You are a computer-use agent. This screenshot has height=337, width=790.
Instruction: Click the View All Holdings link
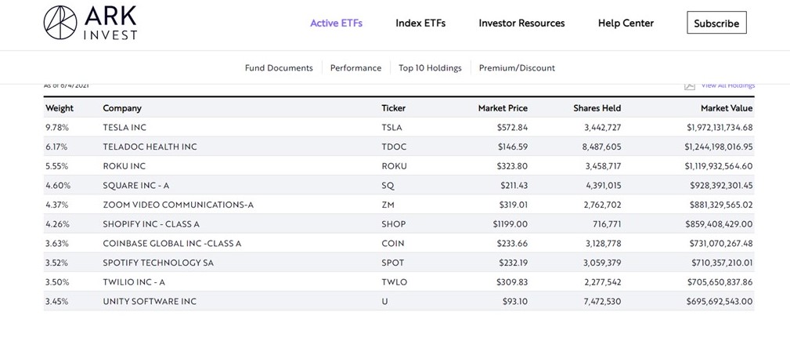tap(728, 85)
